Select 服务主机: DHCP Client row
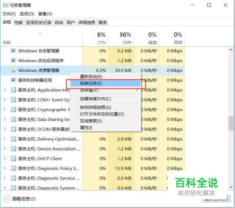 [x=93, y=159]
